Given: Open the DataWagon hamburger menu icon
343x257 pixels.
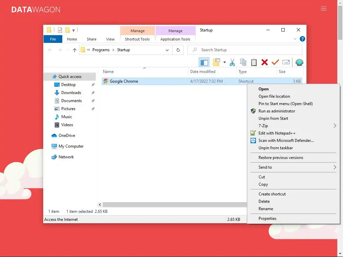Looking at the screenshot, I should pos(324,9).
